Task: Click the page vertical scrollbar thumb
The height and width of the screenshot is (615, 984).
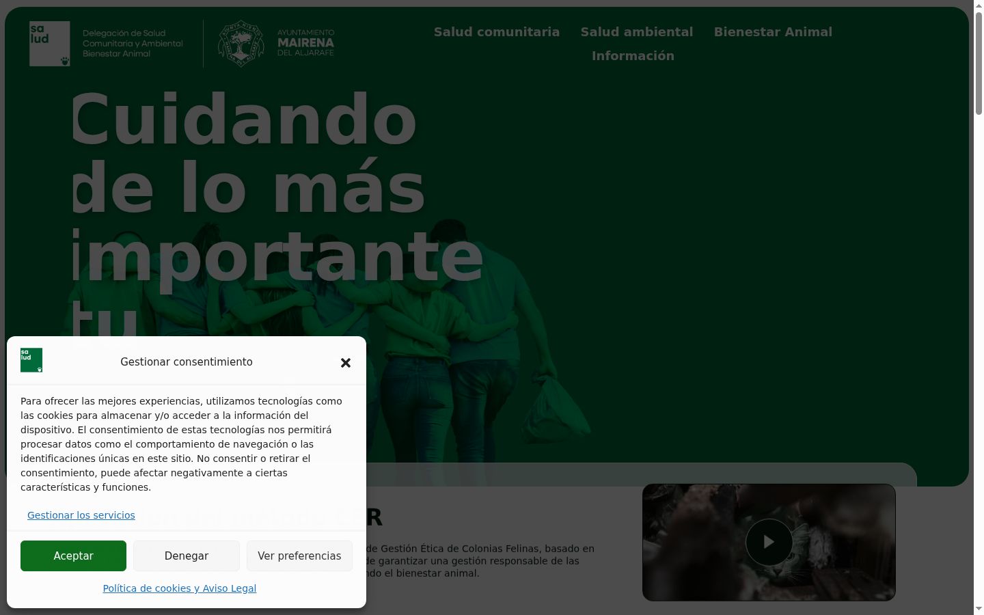Action: click(979, 63)
